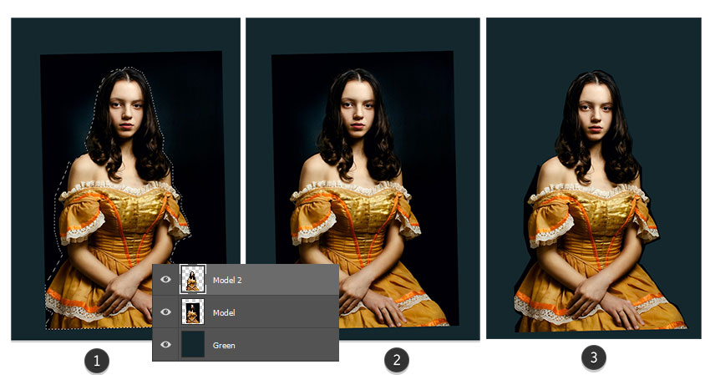Click the model's face in the third image
The image size is (710, 375).
591,111
